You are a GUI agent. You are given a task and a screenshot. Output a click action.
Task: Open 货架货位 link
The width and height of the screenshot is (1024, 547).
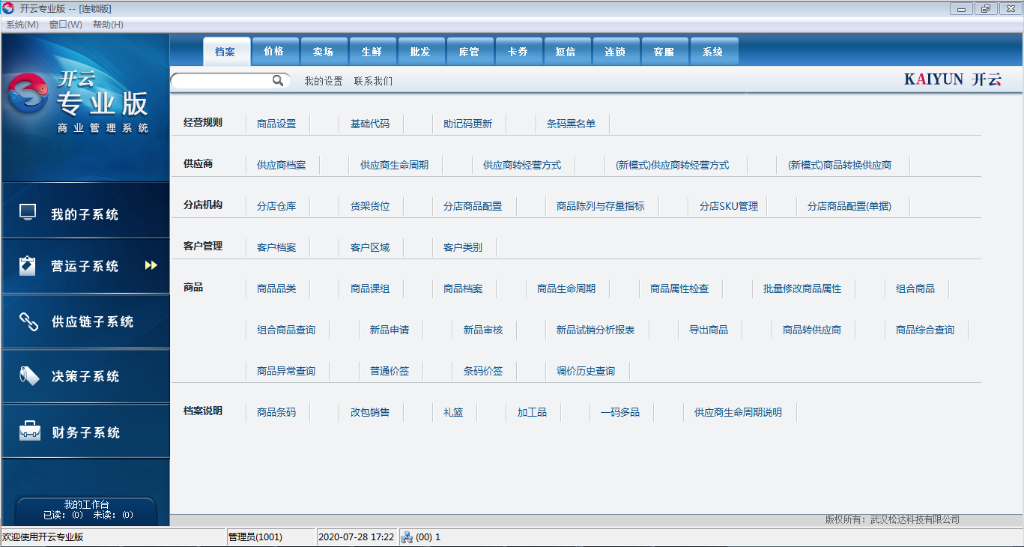[x=370, y=206]
